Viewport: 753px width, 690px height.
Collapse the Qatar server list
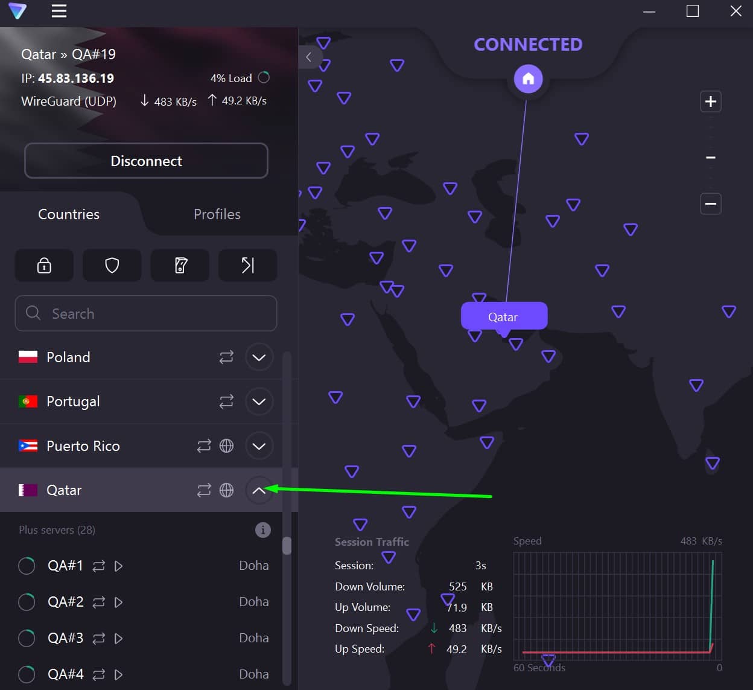click(x=259, y=490)
